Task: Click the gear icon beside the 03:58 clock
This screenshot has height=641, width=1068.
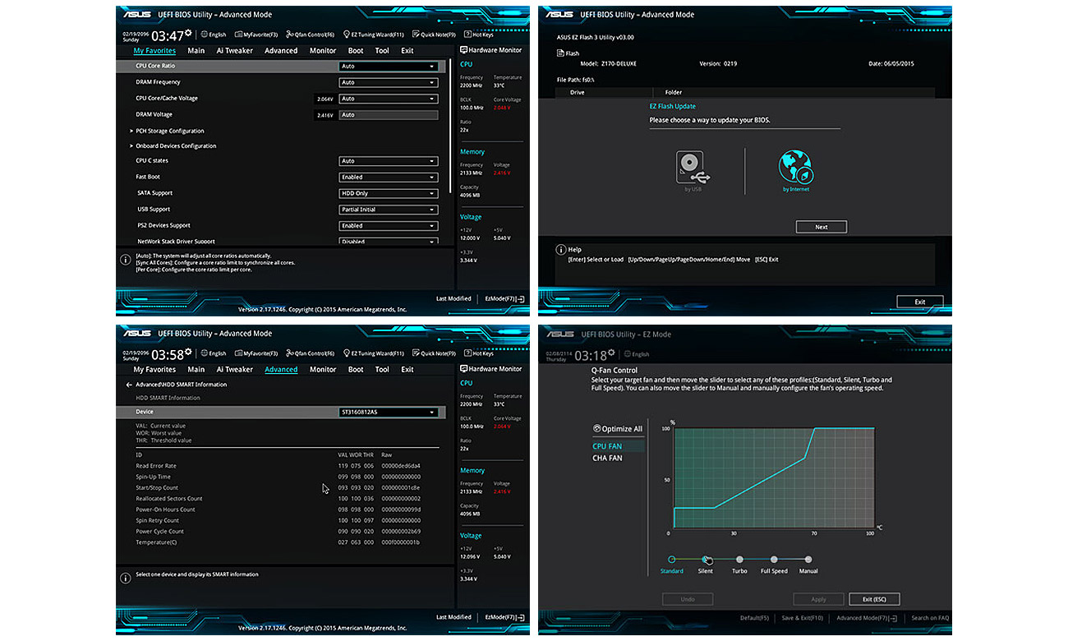Action: pos(188,352)
